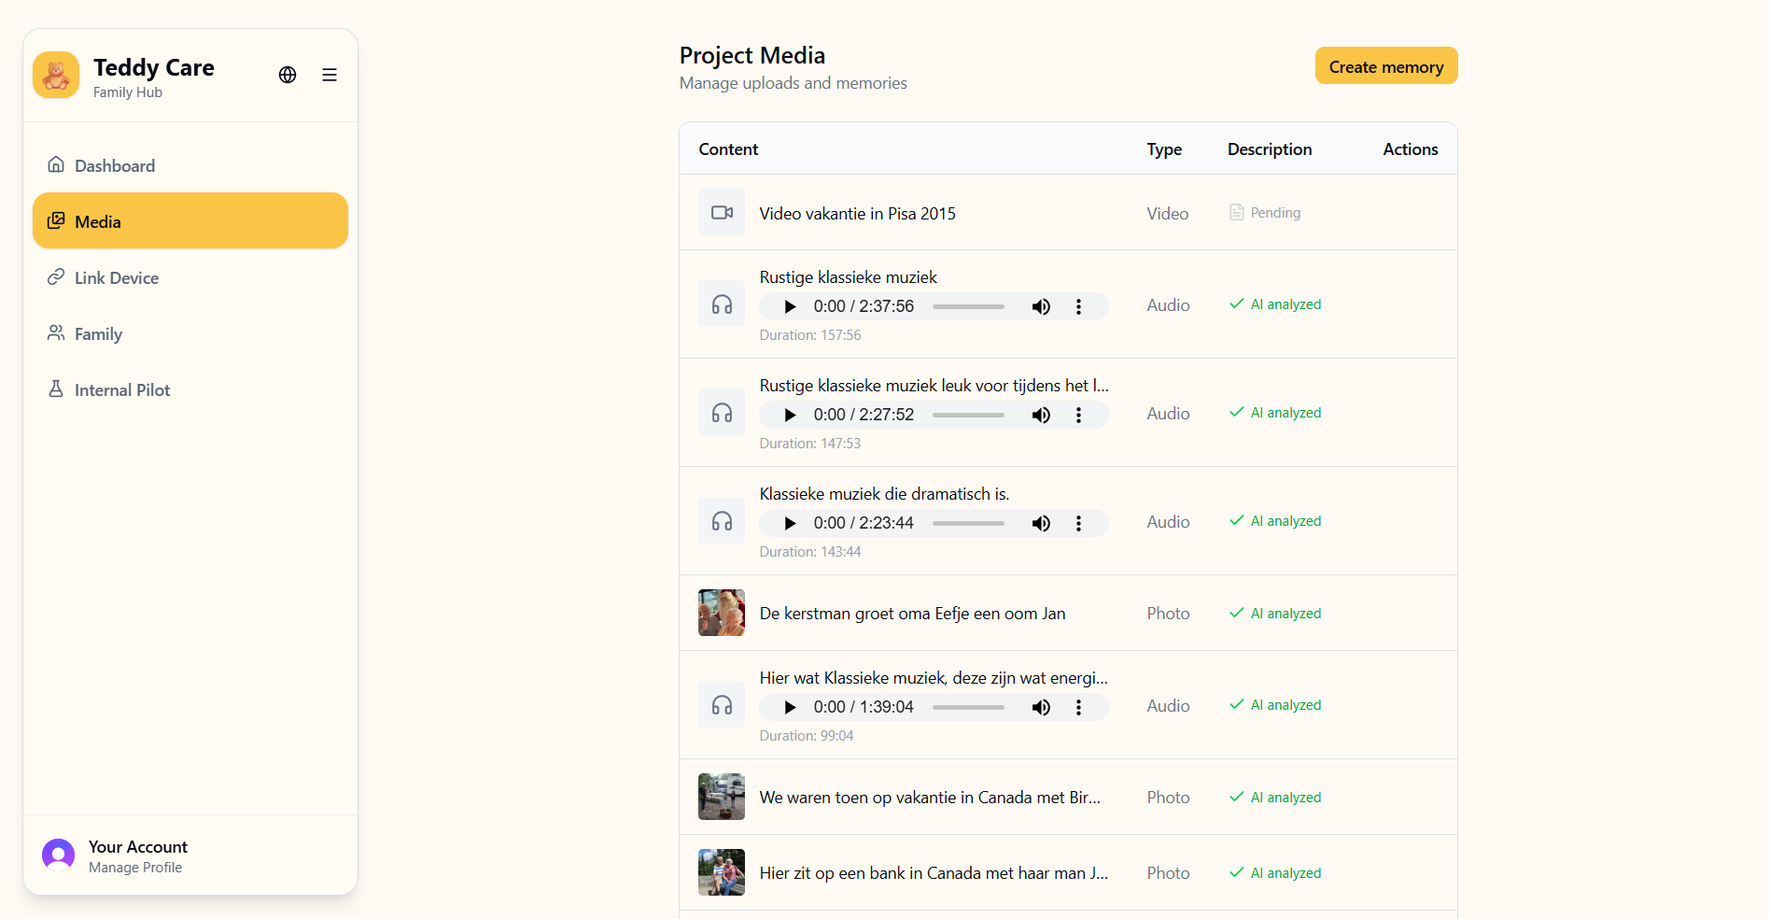
Task: Open the hamburger menu in sidebar header
Action: point(330,75)
